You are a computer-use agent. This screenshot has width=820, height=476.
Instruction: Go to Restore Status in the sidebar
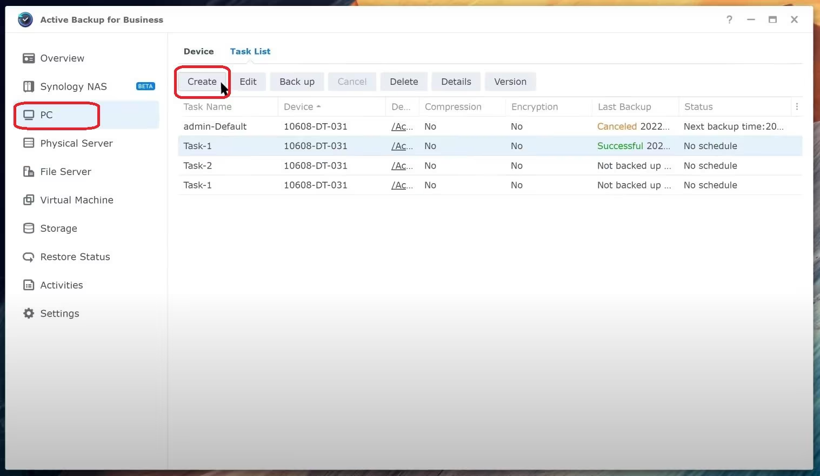pos(75,257)
